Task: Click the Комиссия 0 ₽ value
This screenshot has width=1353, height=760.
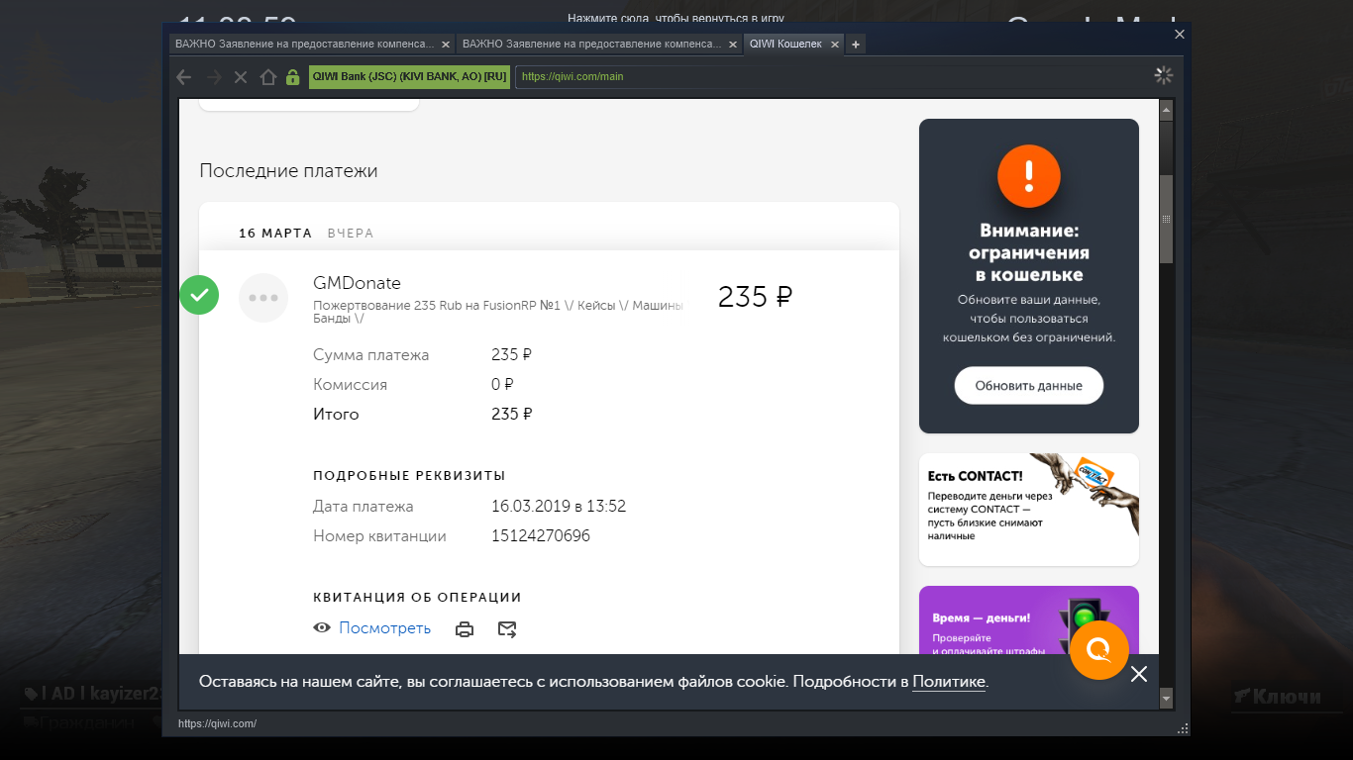Action: point(502,384)
